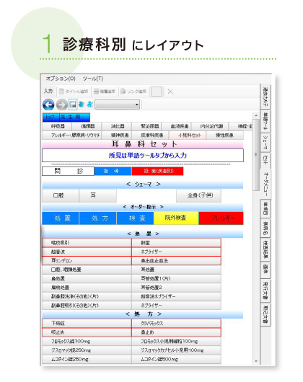This screenshot has height=382, width=303.
Task: Click blue 検査 order button
Action: 136,218
